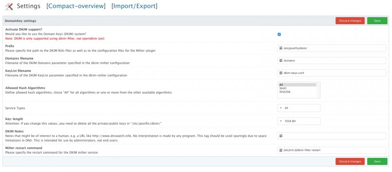Uncheck Activate DKIM support checkbox
The image size is (392, 172).
279,34
